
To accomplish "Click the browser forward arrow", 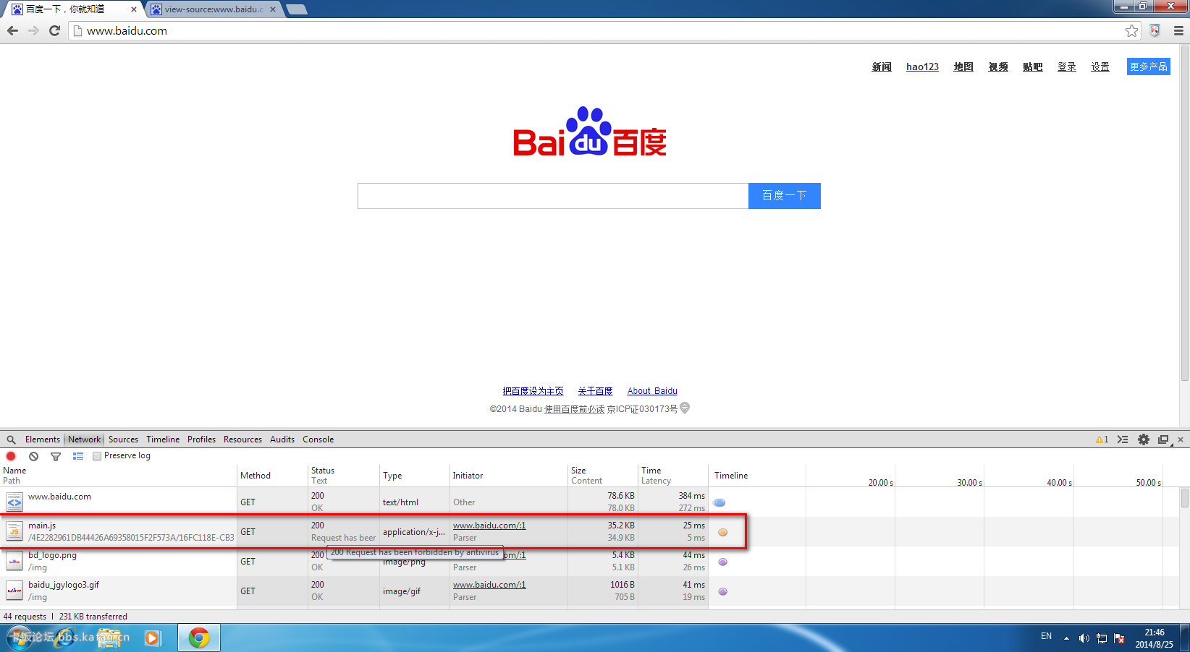I will (x=33, y=30).
